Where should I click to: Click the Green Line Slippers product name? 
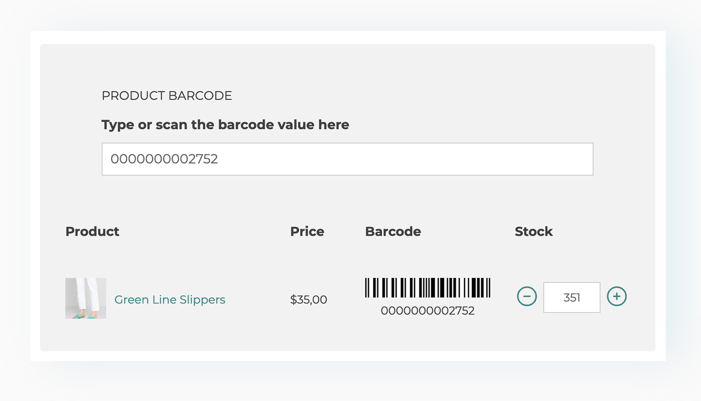coord(170,299)
